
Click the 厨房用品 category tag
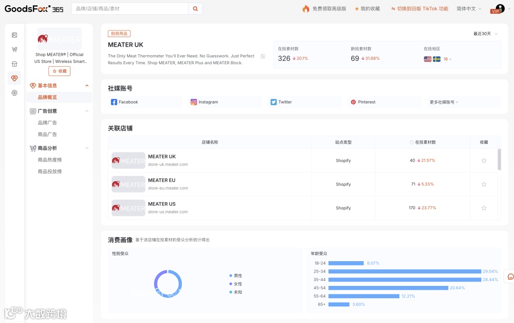119,34
